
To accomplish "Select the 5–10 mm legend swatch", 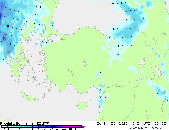I will pos(29,127).
